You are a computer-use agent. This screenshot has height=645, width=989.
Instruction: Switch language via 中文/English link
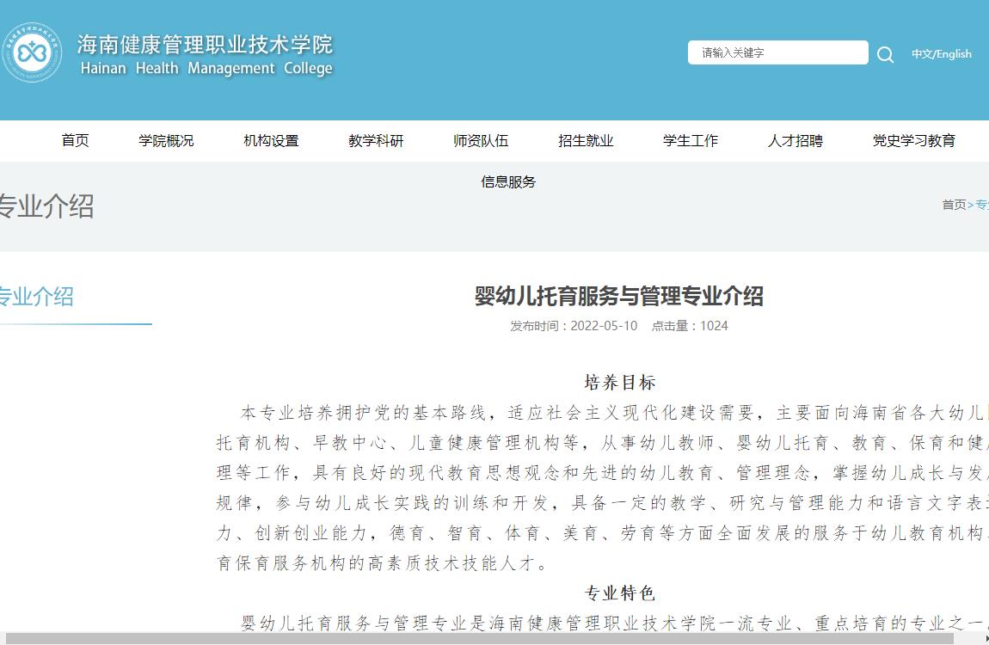tap(941, 53)
